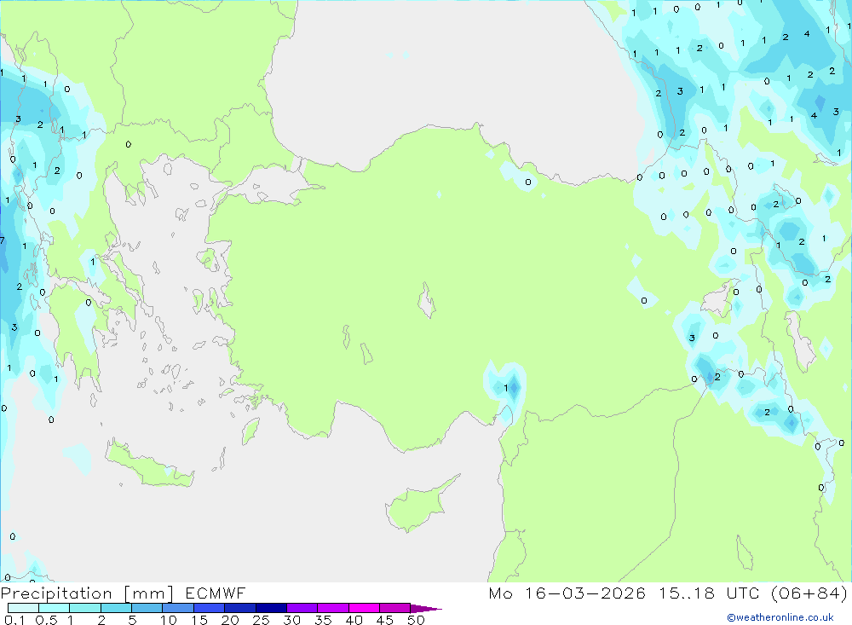Click the legend label "50"

pyautogui.click(x=416, y=620)
